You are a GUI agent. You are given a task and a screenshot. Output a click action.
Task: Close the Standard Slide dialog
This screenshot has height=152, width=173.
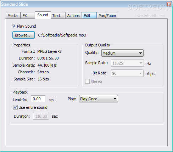(x=169, y=4)
